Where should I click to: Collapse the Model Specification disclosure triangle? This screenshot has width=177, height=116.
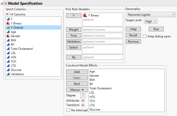point(2,3)
